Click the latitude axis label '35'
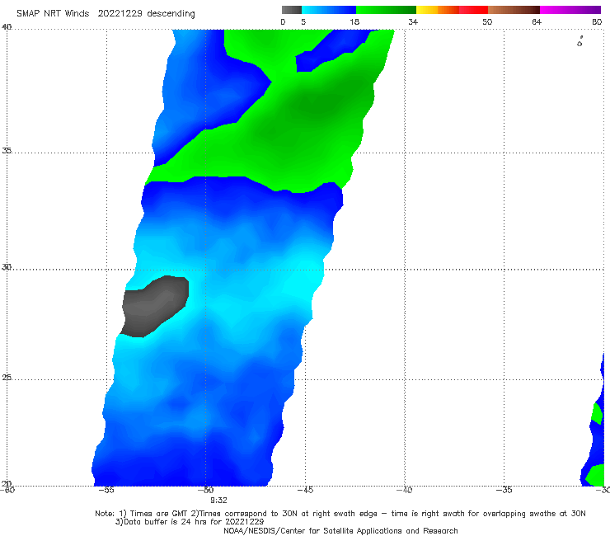 [7, 150]
